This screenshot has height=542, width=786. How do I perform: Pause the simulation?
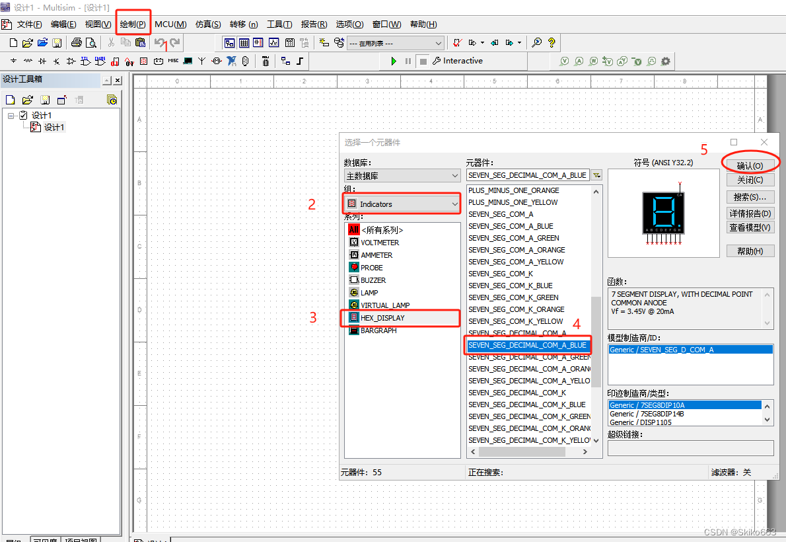[x=408, y=61]
